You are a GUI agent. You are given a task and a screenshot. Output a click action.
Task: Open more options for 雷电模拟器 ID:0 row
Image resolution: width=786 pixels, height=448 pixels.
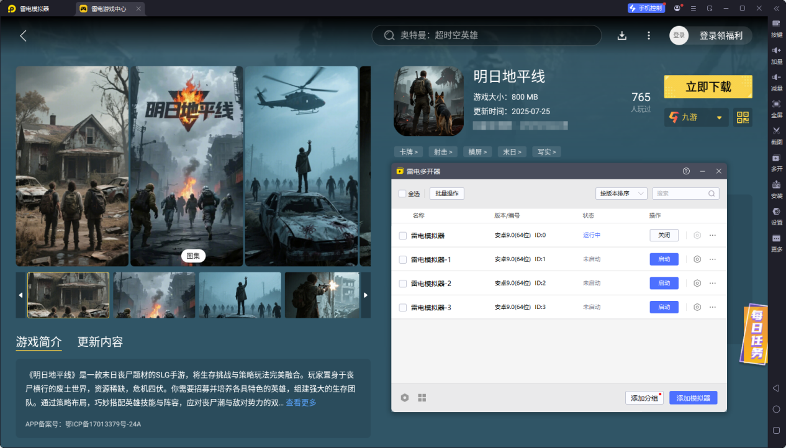[713, 235]
